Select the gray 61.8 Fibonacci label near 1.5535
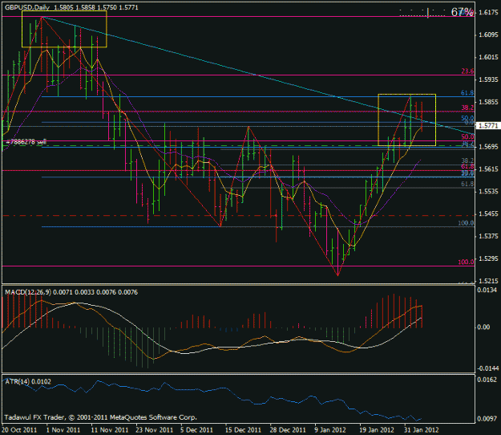Screen dimensions: 501x435 pos(467,184)
